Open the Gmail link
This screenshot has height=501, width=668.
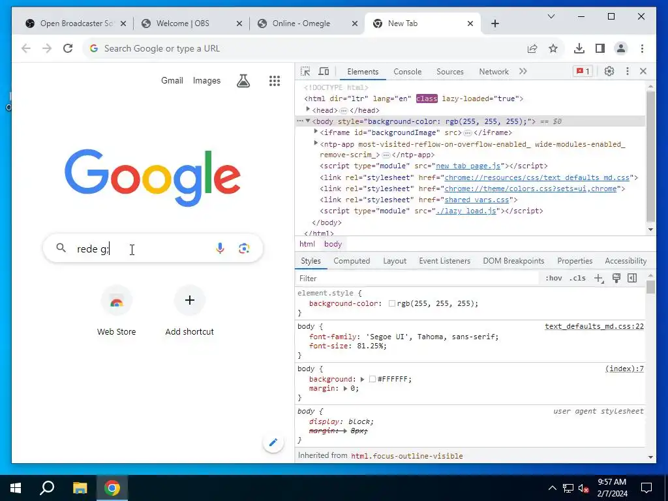pyautogui.click(x=172, y=80)
